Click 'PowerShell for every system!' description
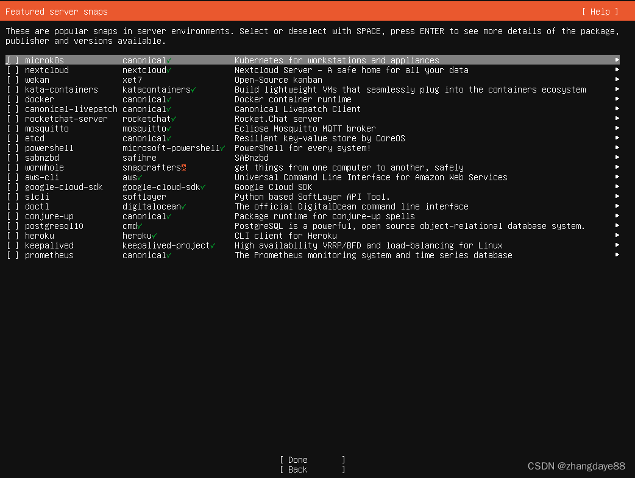Screen dimensions: 635x478 click(x=302, y=148)
